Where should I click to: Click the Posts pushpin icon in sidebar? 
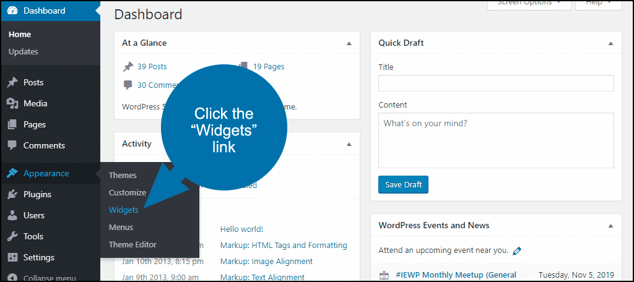[x=12, y=82]
